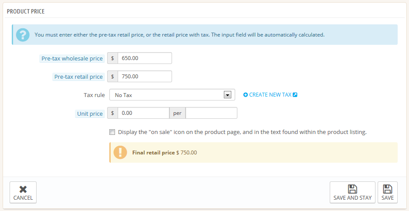Click the Pre-tax retail price label
The image size is (409, 211).
click(78, 77)
